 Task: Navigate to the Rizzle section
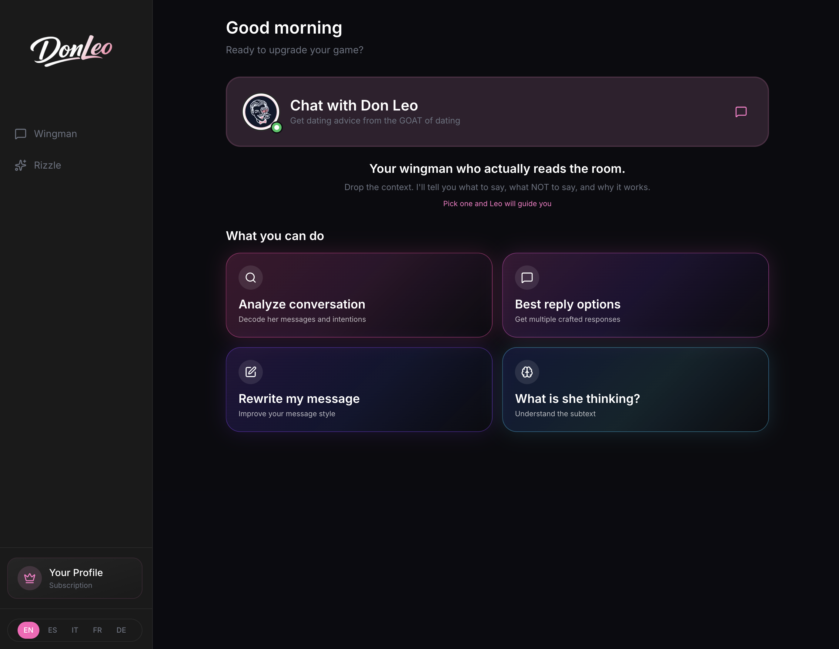coord(47,165)
